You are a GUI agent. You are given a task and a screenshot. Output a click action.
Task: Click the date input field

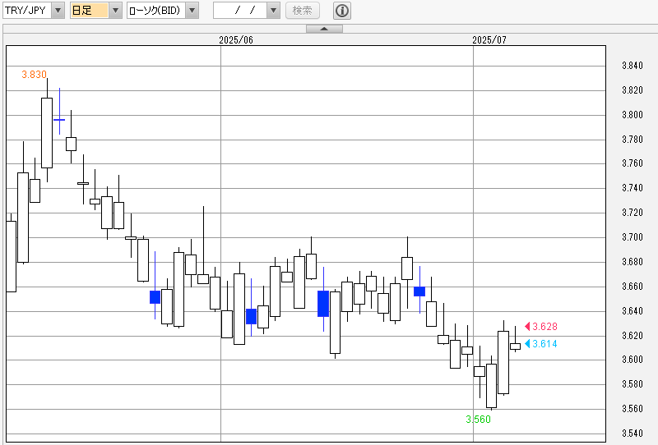pos(240,11)
